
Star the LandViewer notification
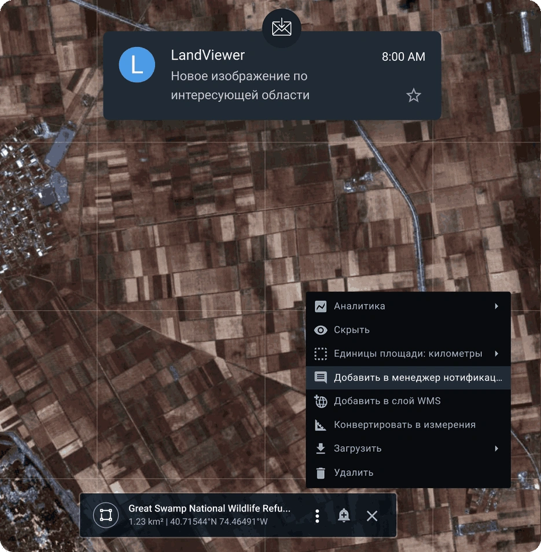tap(413, 96)
